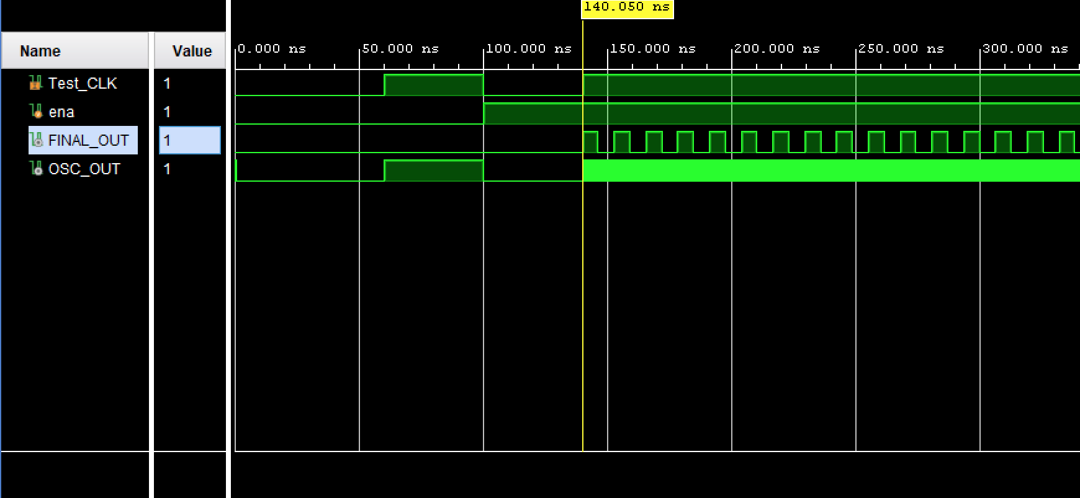Click the first Test_CLK high pulse
This screenshot has width=1080, height=498.
pyautogui.click(x=434, y=85)
